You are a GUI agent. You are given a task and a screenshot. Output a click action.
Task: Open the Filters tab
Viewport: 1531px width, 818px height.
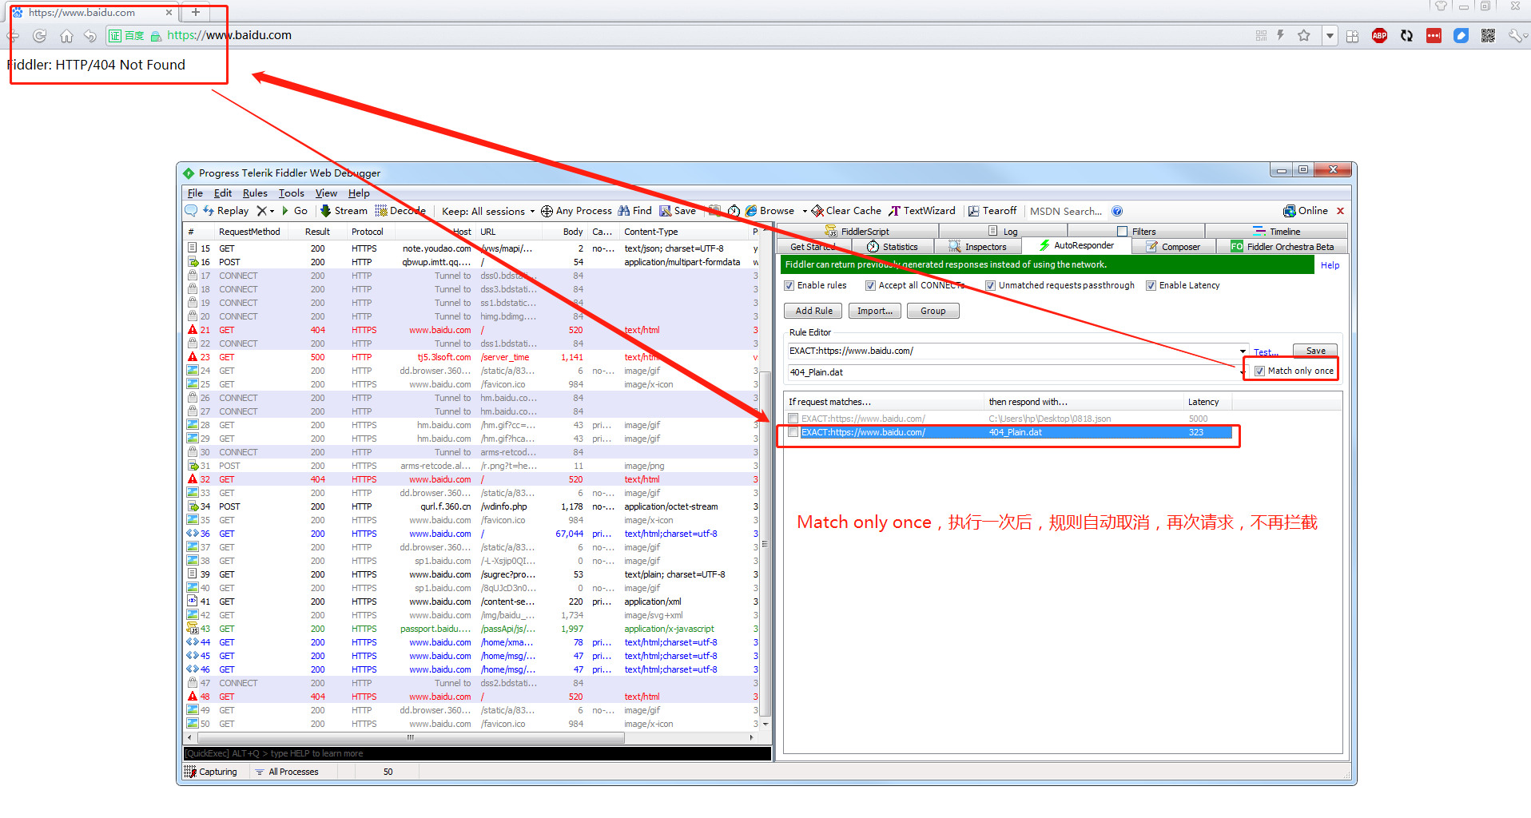point(1136,232)
